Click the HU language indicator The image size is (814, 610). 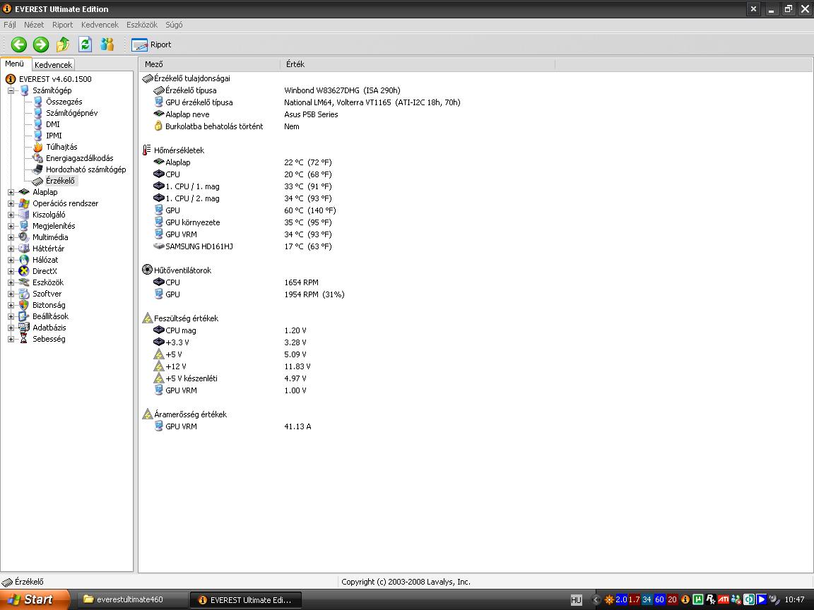577,600
